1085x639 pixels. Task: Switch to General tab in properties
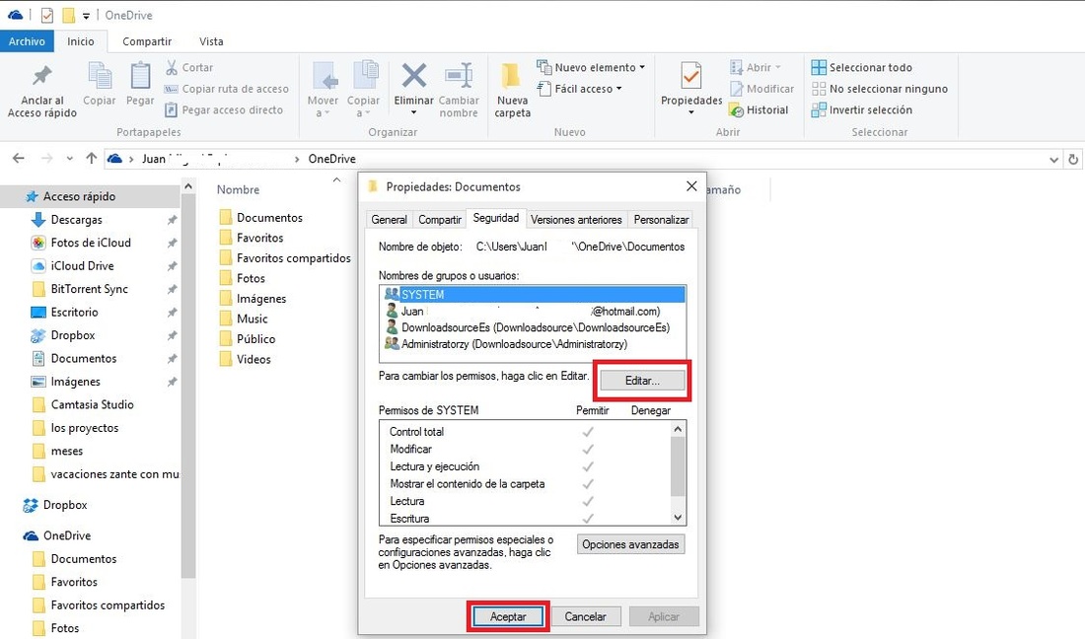pyautogui.click(x=389, y=219)
